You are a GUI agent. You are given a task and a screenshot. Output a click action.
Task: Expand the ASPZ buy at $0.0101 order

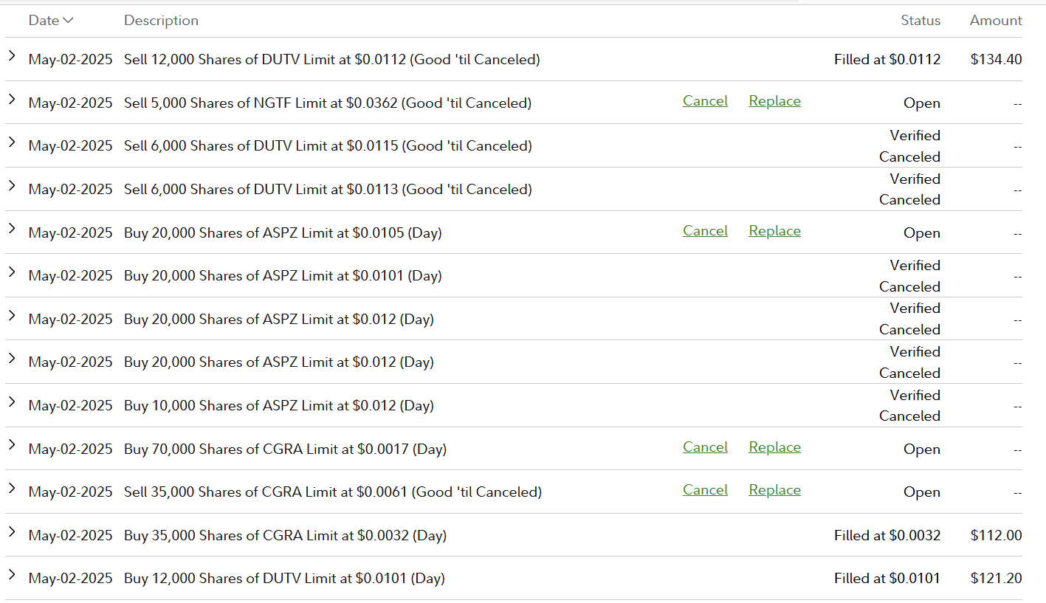(x=12, y=272)
